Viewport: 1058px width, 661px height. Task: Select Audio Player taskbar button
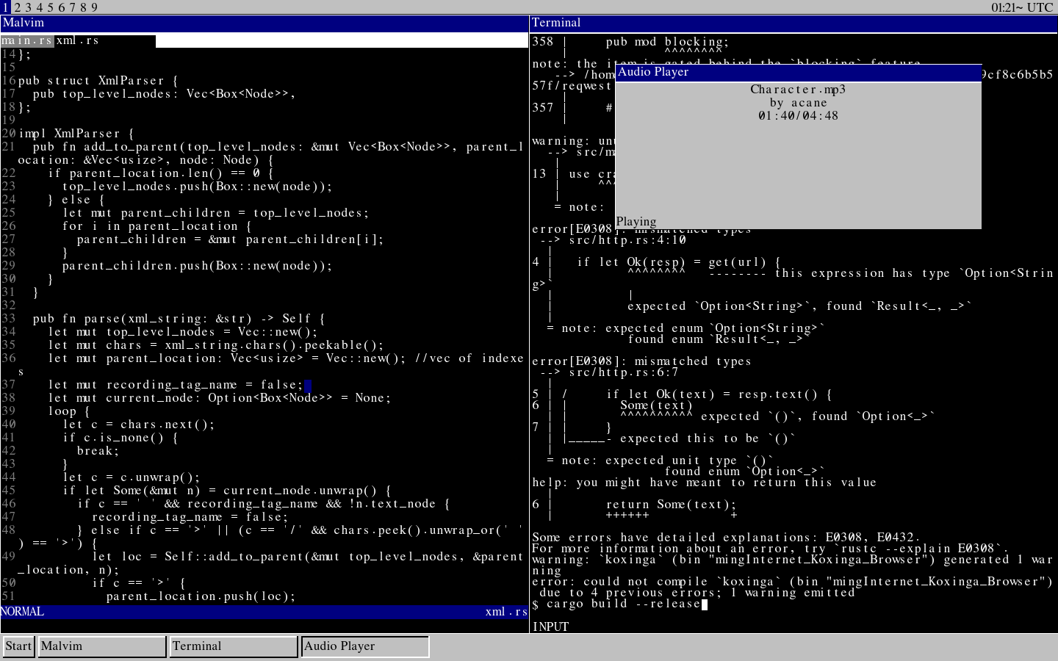click(365, 646)
